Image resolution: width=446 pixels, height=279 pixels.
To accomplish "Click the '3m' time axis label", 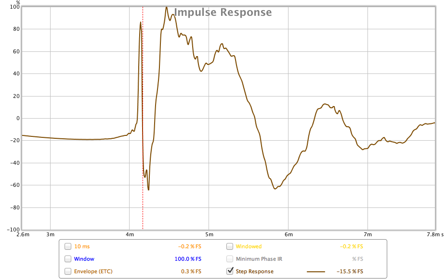I will pos(51,234).
